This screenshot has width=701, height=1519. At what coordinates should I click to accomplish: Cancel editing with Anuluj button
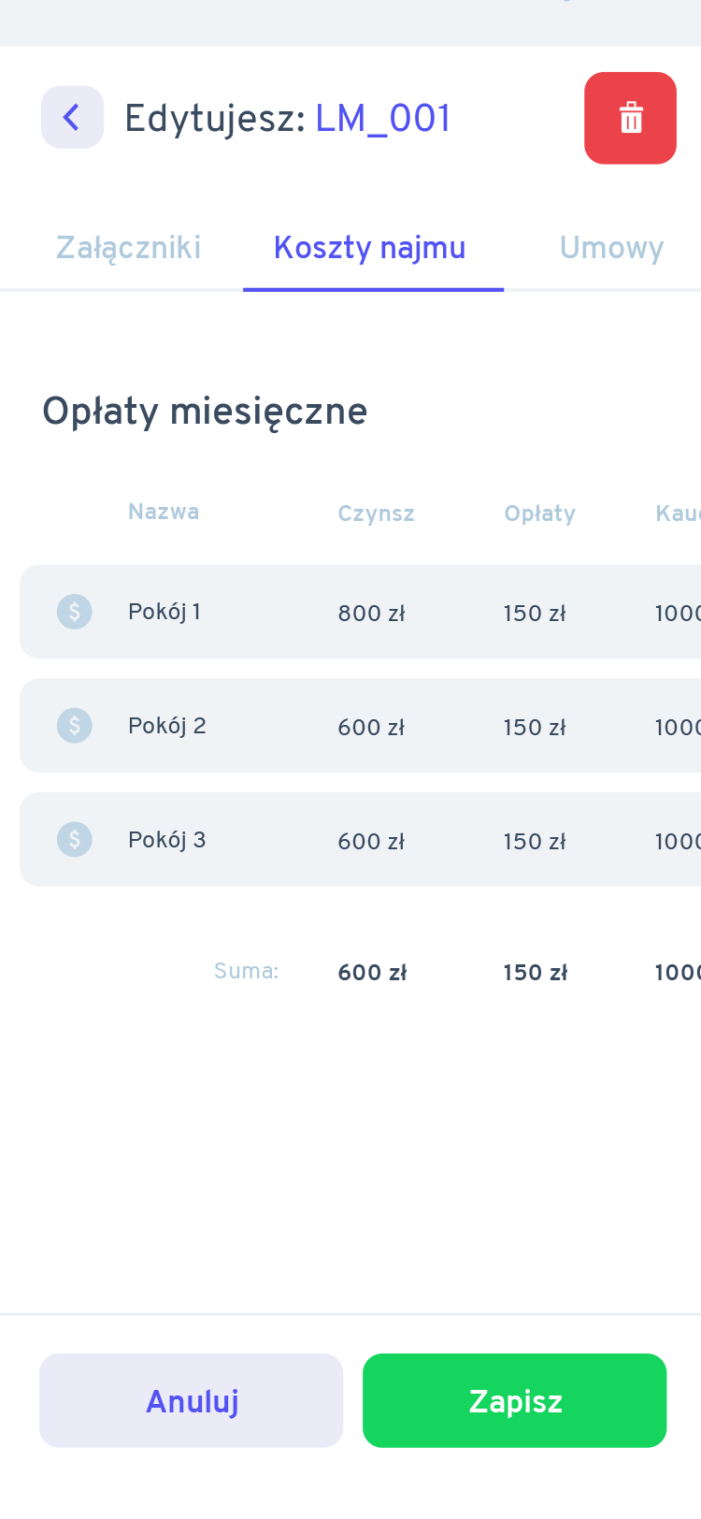(x=192, y=1401)
